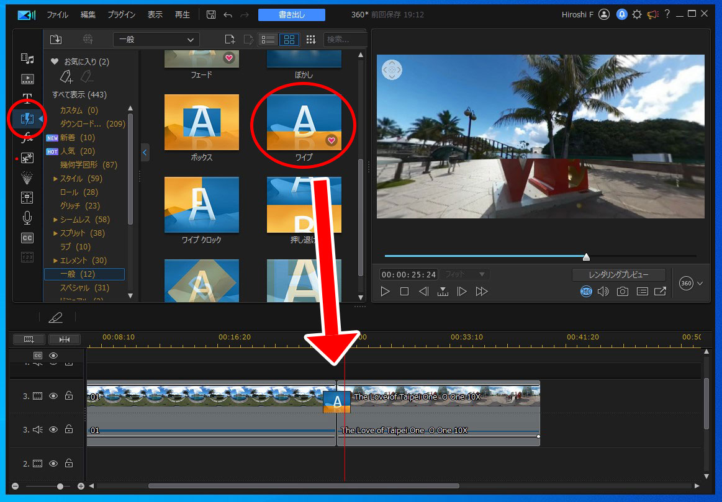
Task: Toggle the lock on video track 2
Action: click(69, 464)
